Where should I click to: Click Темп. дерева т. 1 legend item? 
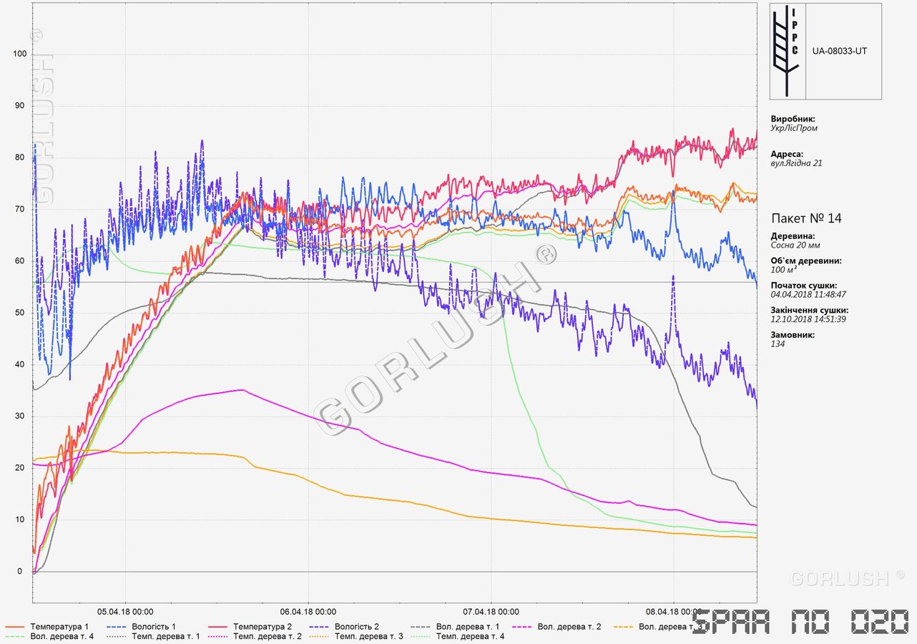[165, 636]
